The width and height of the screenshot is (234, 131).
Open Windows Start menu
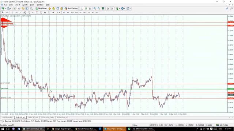3,129
